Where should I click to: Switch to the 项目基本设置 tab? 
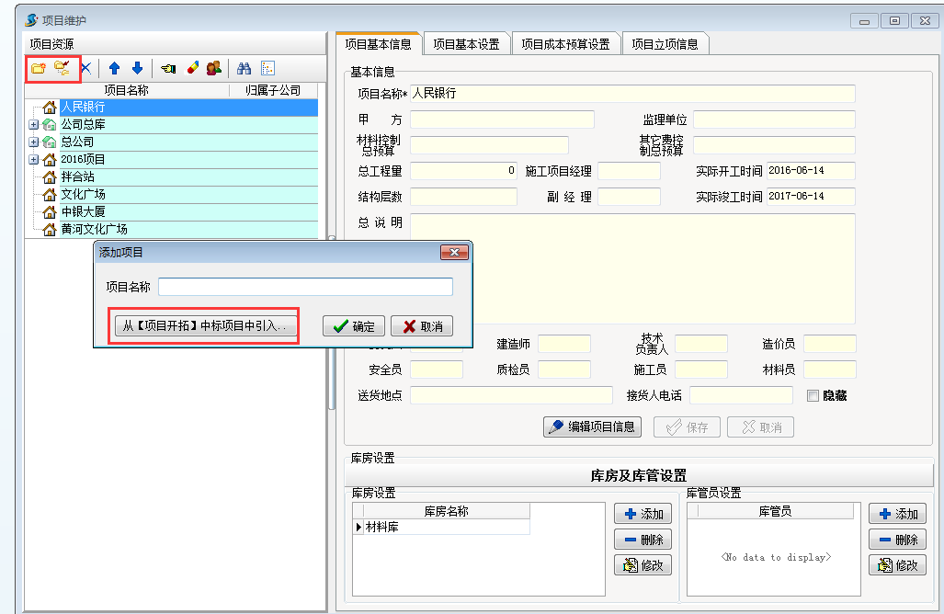coord(466,44)
